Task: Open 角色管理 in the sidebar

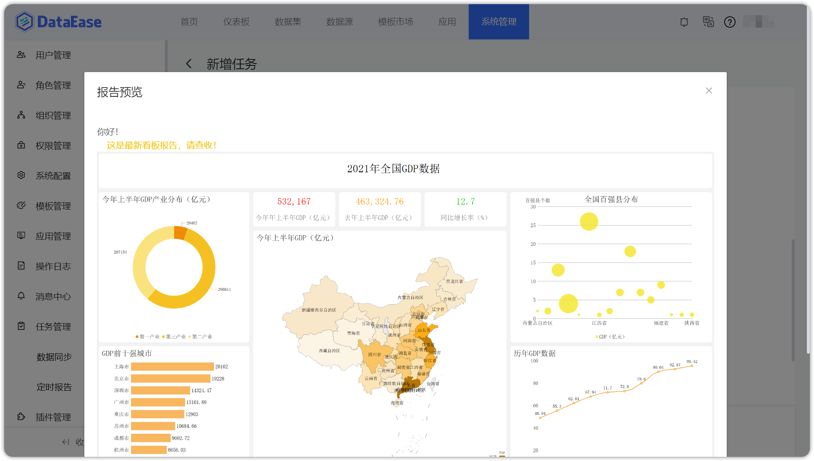Action: [x=53, y=85]
